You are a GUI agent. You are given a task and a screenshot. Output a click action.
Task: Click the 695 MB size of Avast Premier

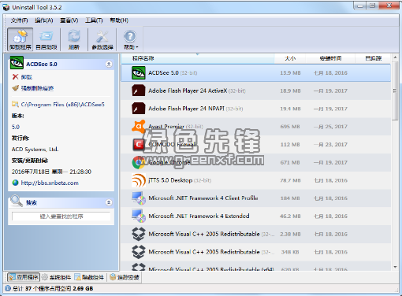pyautogui.click(x=290, y=127)
